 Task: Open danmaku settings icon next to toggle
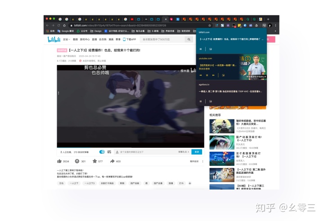point(109,152)
